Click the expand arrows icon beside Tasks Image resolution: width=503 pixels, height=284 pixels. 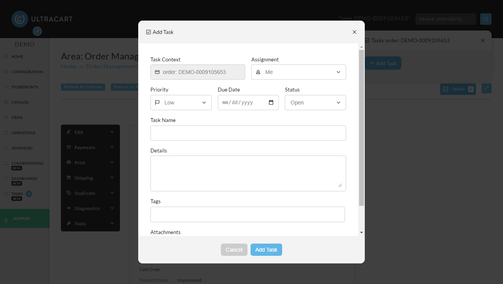click(487, 88)
